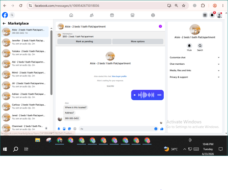Click the back arrow beside Marketplace heading

click(4, 23)
